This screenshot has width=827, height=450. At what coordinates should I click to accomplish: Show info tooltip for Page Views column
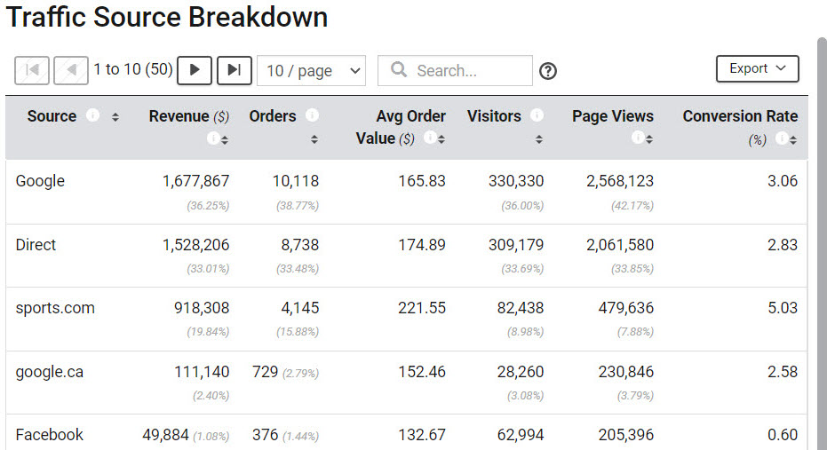(638, 138)
